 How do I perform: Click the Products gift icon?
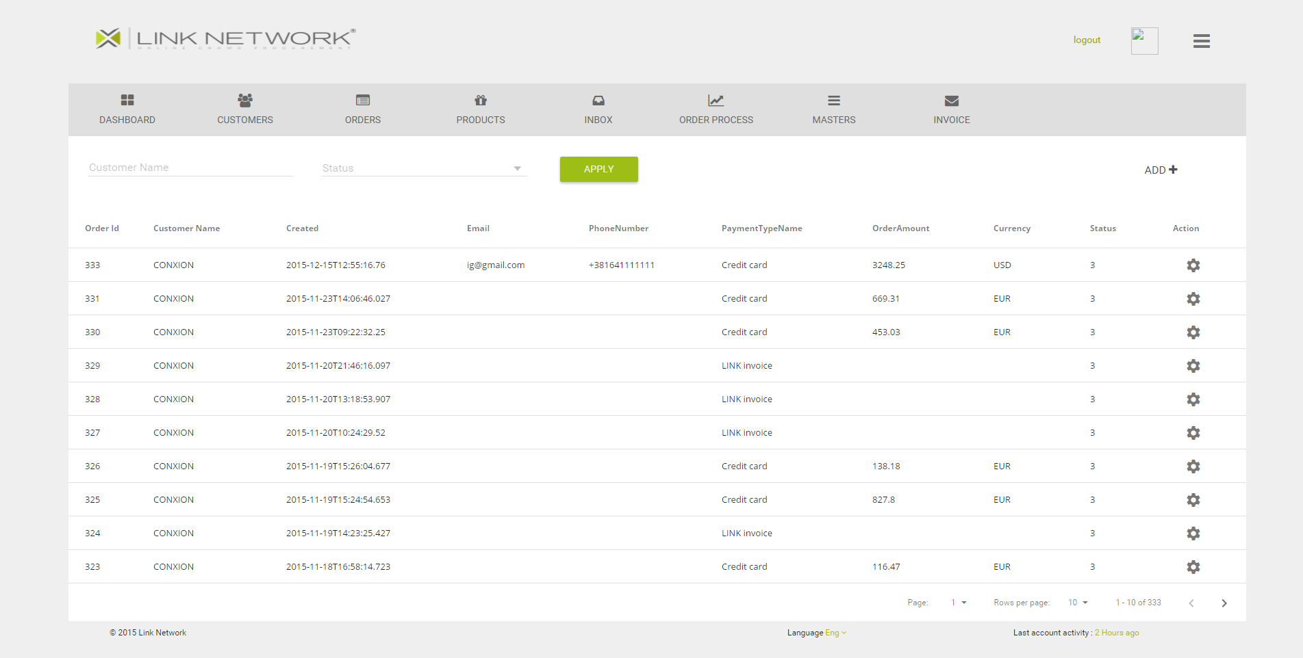pyautogui.click(x=481, y=101)
